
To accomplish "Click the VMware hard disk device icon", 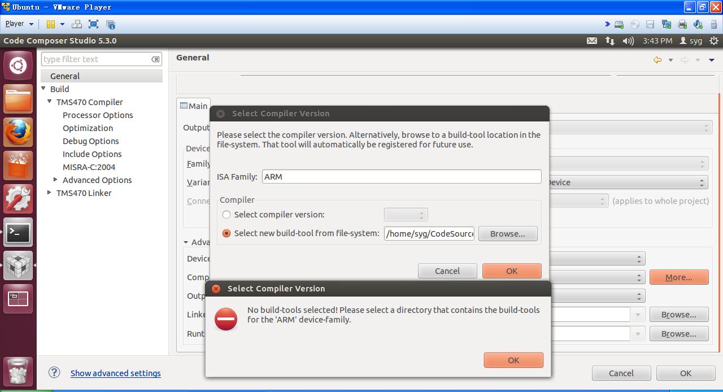I will (x=619, y=24).
